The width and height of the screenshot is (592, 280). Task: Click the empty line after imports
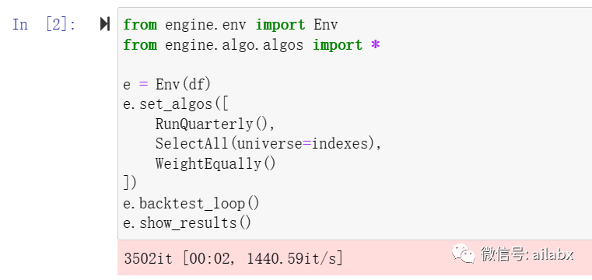pyautogui.click(x=355, y=65)
